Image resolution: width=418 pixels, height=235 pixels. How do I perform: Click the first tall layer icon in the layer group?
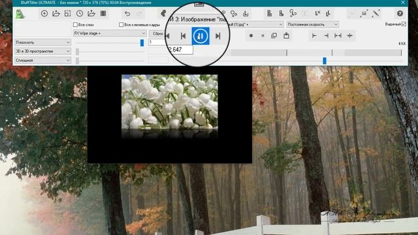269,13
